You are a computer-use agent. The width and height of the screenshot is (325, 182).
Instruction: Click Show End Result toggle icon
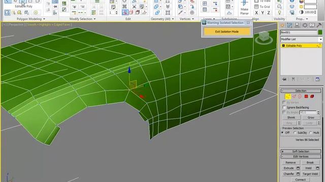point(293,79)
